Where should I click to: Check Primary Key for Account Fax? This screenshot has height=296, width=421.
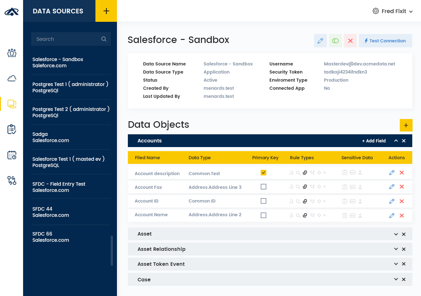click(264, 187)
